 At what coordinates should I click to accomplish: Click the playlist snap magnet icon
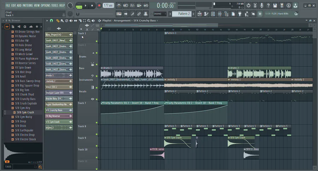pyautogui.click(x=51, y=21)
